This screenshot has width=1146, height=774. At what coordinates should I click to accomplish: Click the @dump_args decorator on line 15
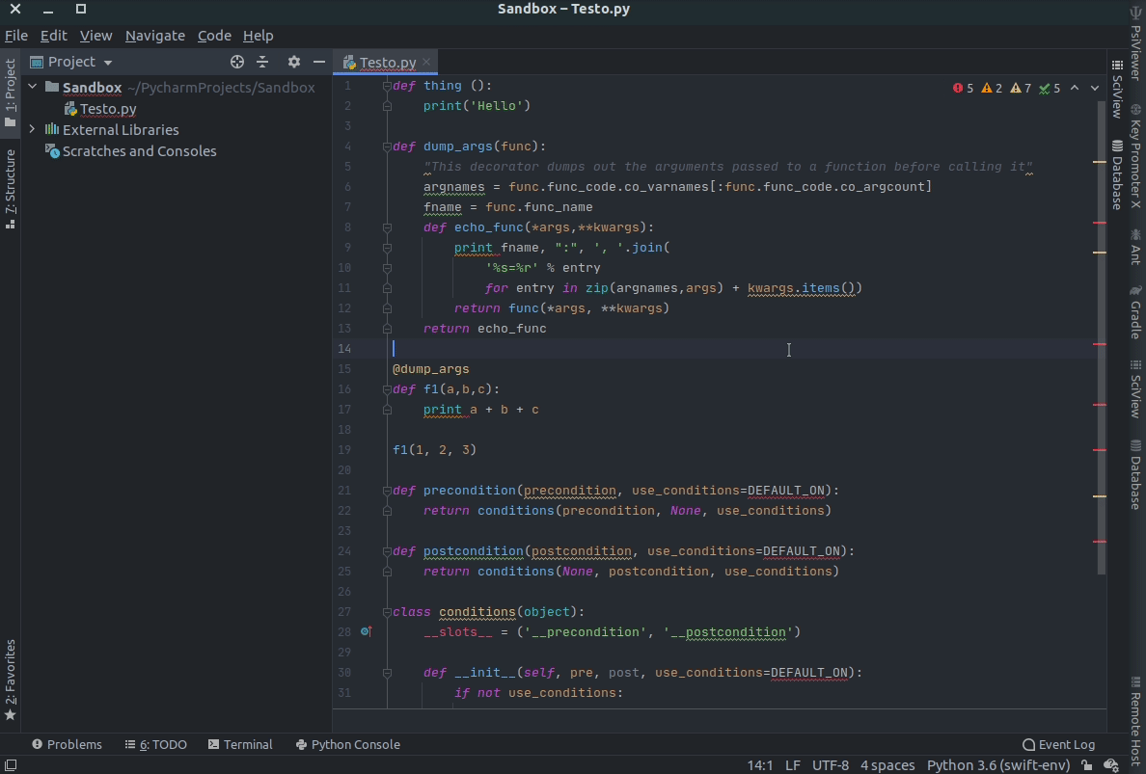tap(430, 369)
